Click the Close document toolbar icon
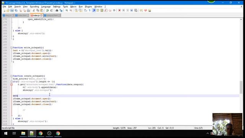Screen dimensions: 245x138 (x=20, y=10)
